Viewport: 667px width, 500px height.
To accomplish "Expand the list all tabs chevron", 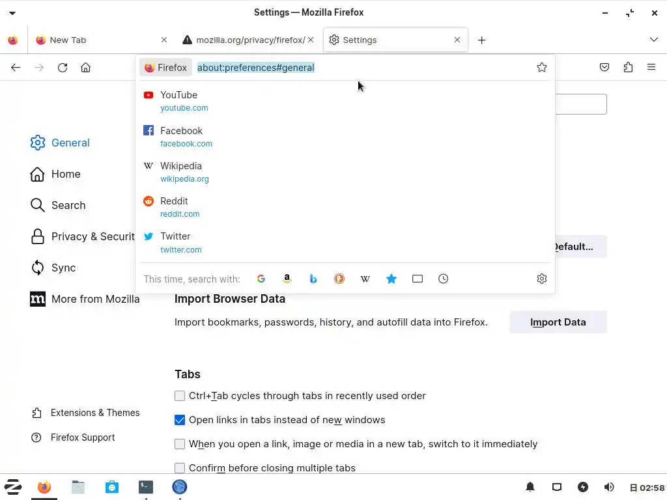I will [x=654, y=40].
